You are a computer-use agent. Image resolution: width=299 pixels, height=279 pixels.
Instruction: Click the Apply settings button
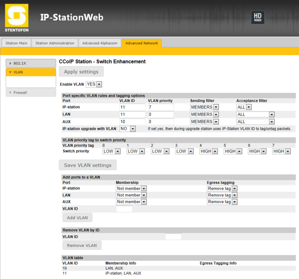coord(81,72)
